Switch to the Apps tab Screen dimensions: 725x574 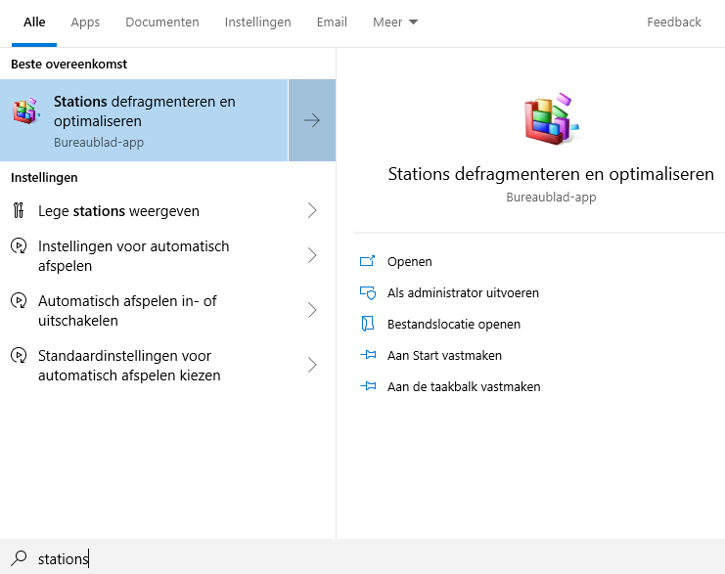click(85, 22)
